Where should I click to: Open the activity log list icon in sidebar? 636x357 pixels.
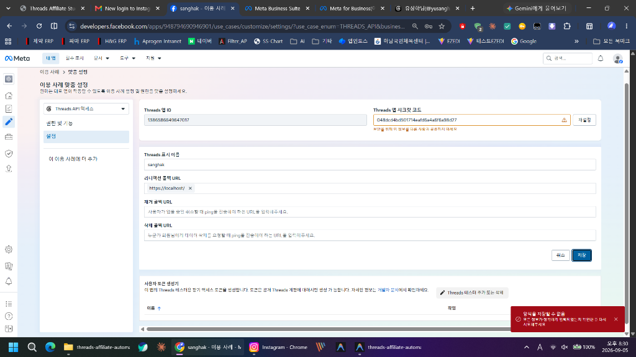9,304
